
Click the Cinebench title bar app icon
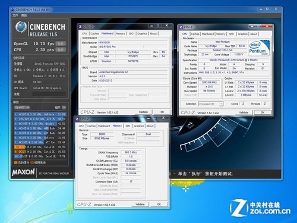[x=12, y=10]
